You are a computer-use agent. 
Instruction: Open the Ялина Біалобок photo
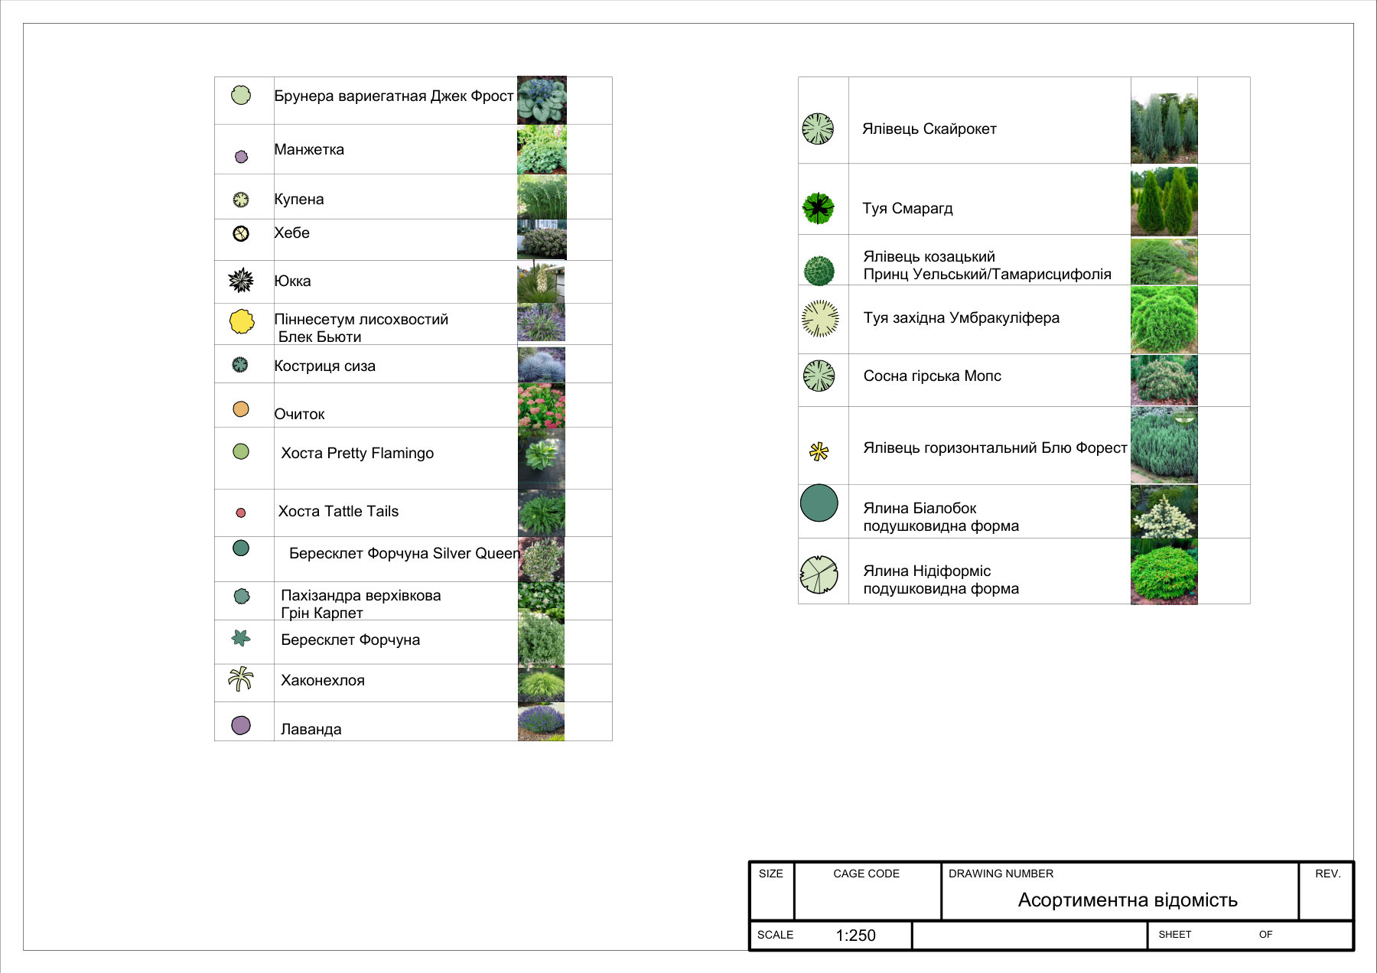(x=1164, y=512)
